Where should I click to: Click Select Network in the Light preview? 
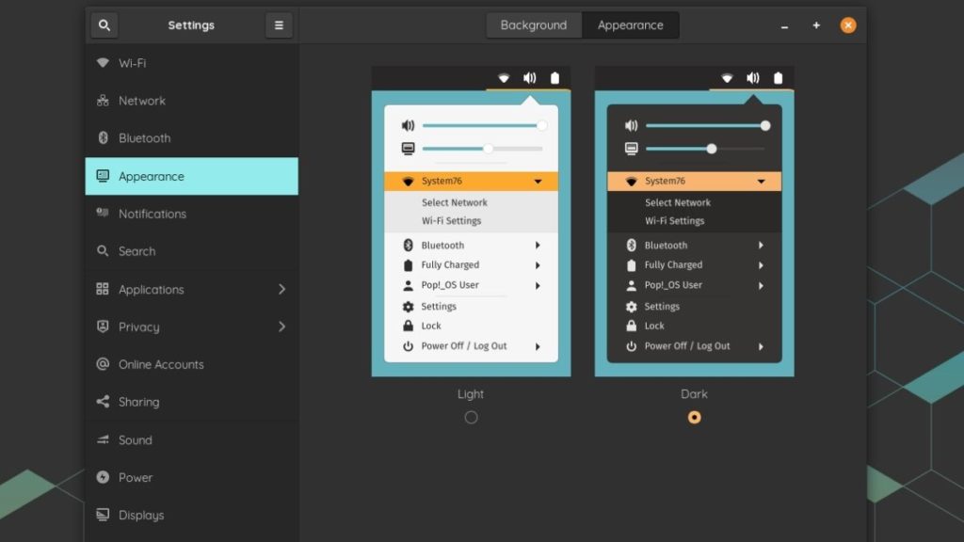click(x=456, y=201)
